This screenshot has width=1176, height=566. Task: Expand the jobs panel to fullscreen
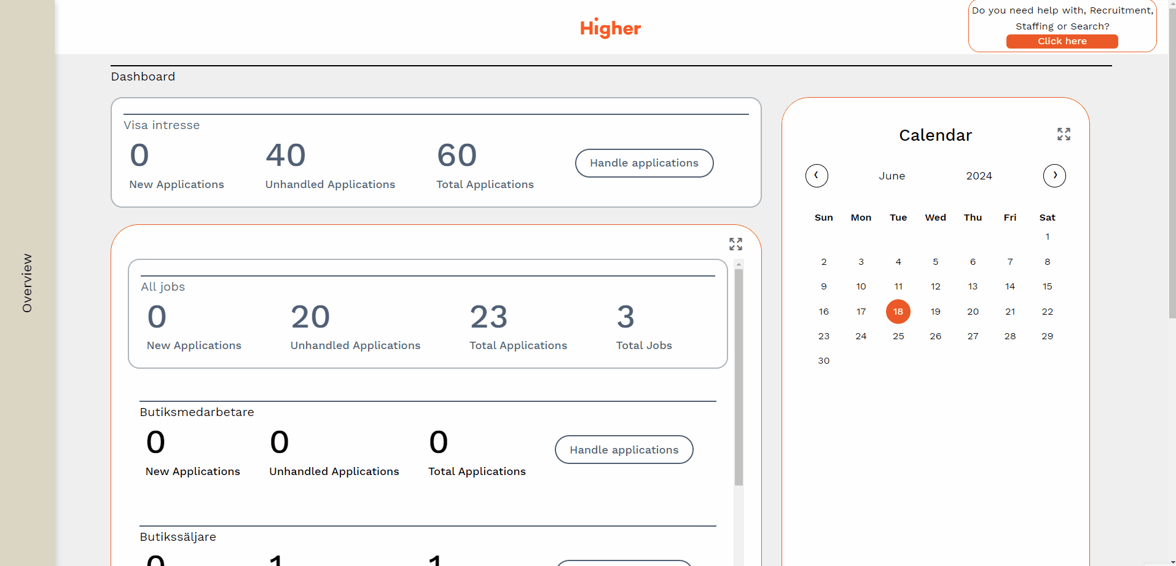pyautogui.click(x=735, y=244)
